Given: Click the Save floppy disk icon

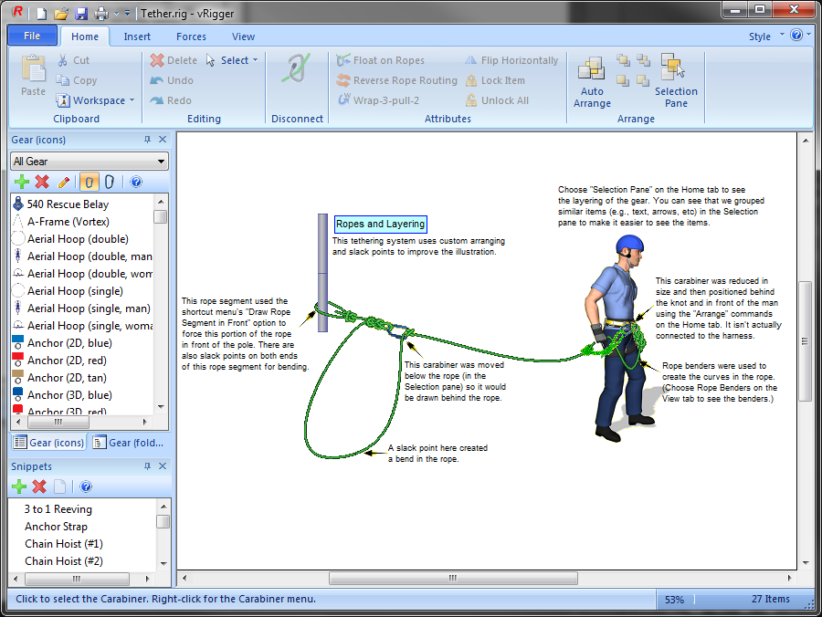Looking at the screenshot, I should (81, 13).
